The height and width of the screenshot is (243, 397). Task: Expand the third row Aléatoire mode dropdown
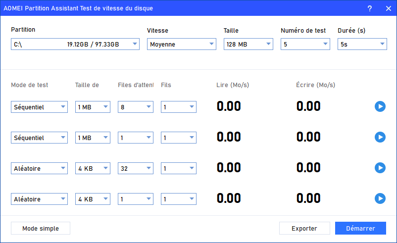tap(39, 168)
